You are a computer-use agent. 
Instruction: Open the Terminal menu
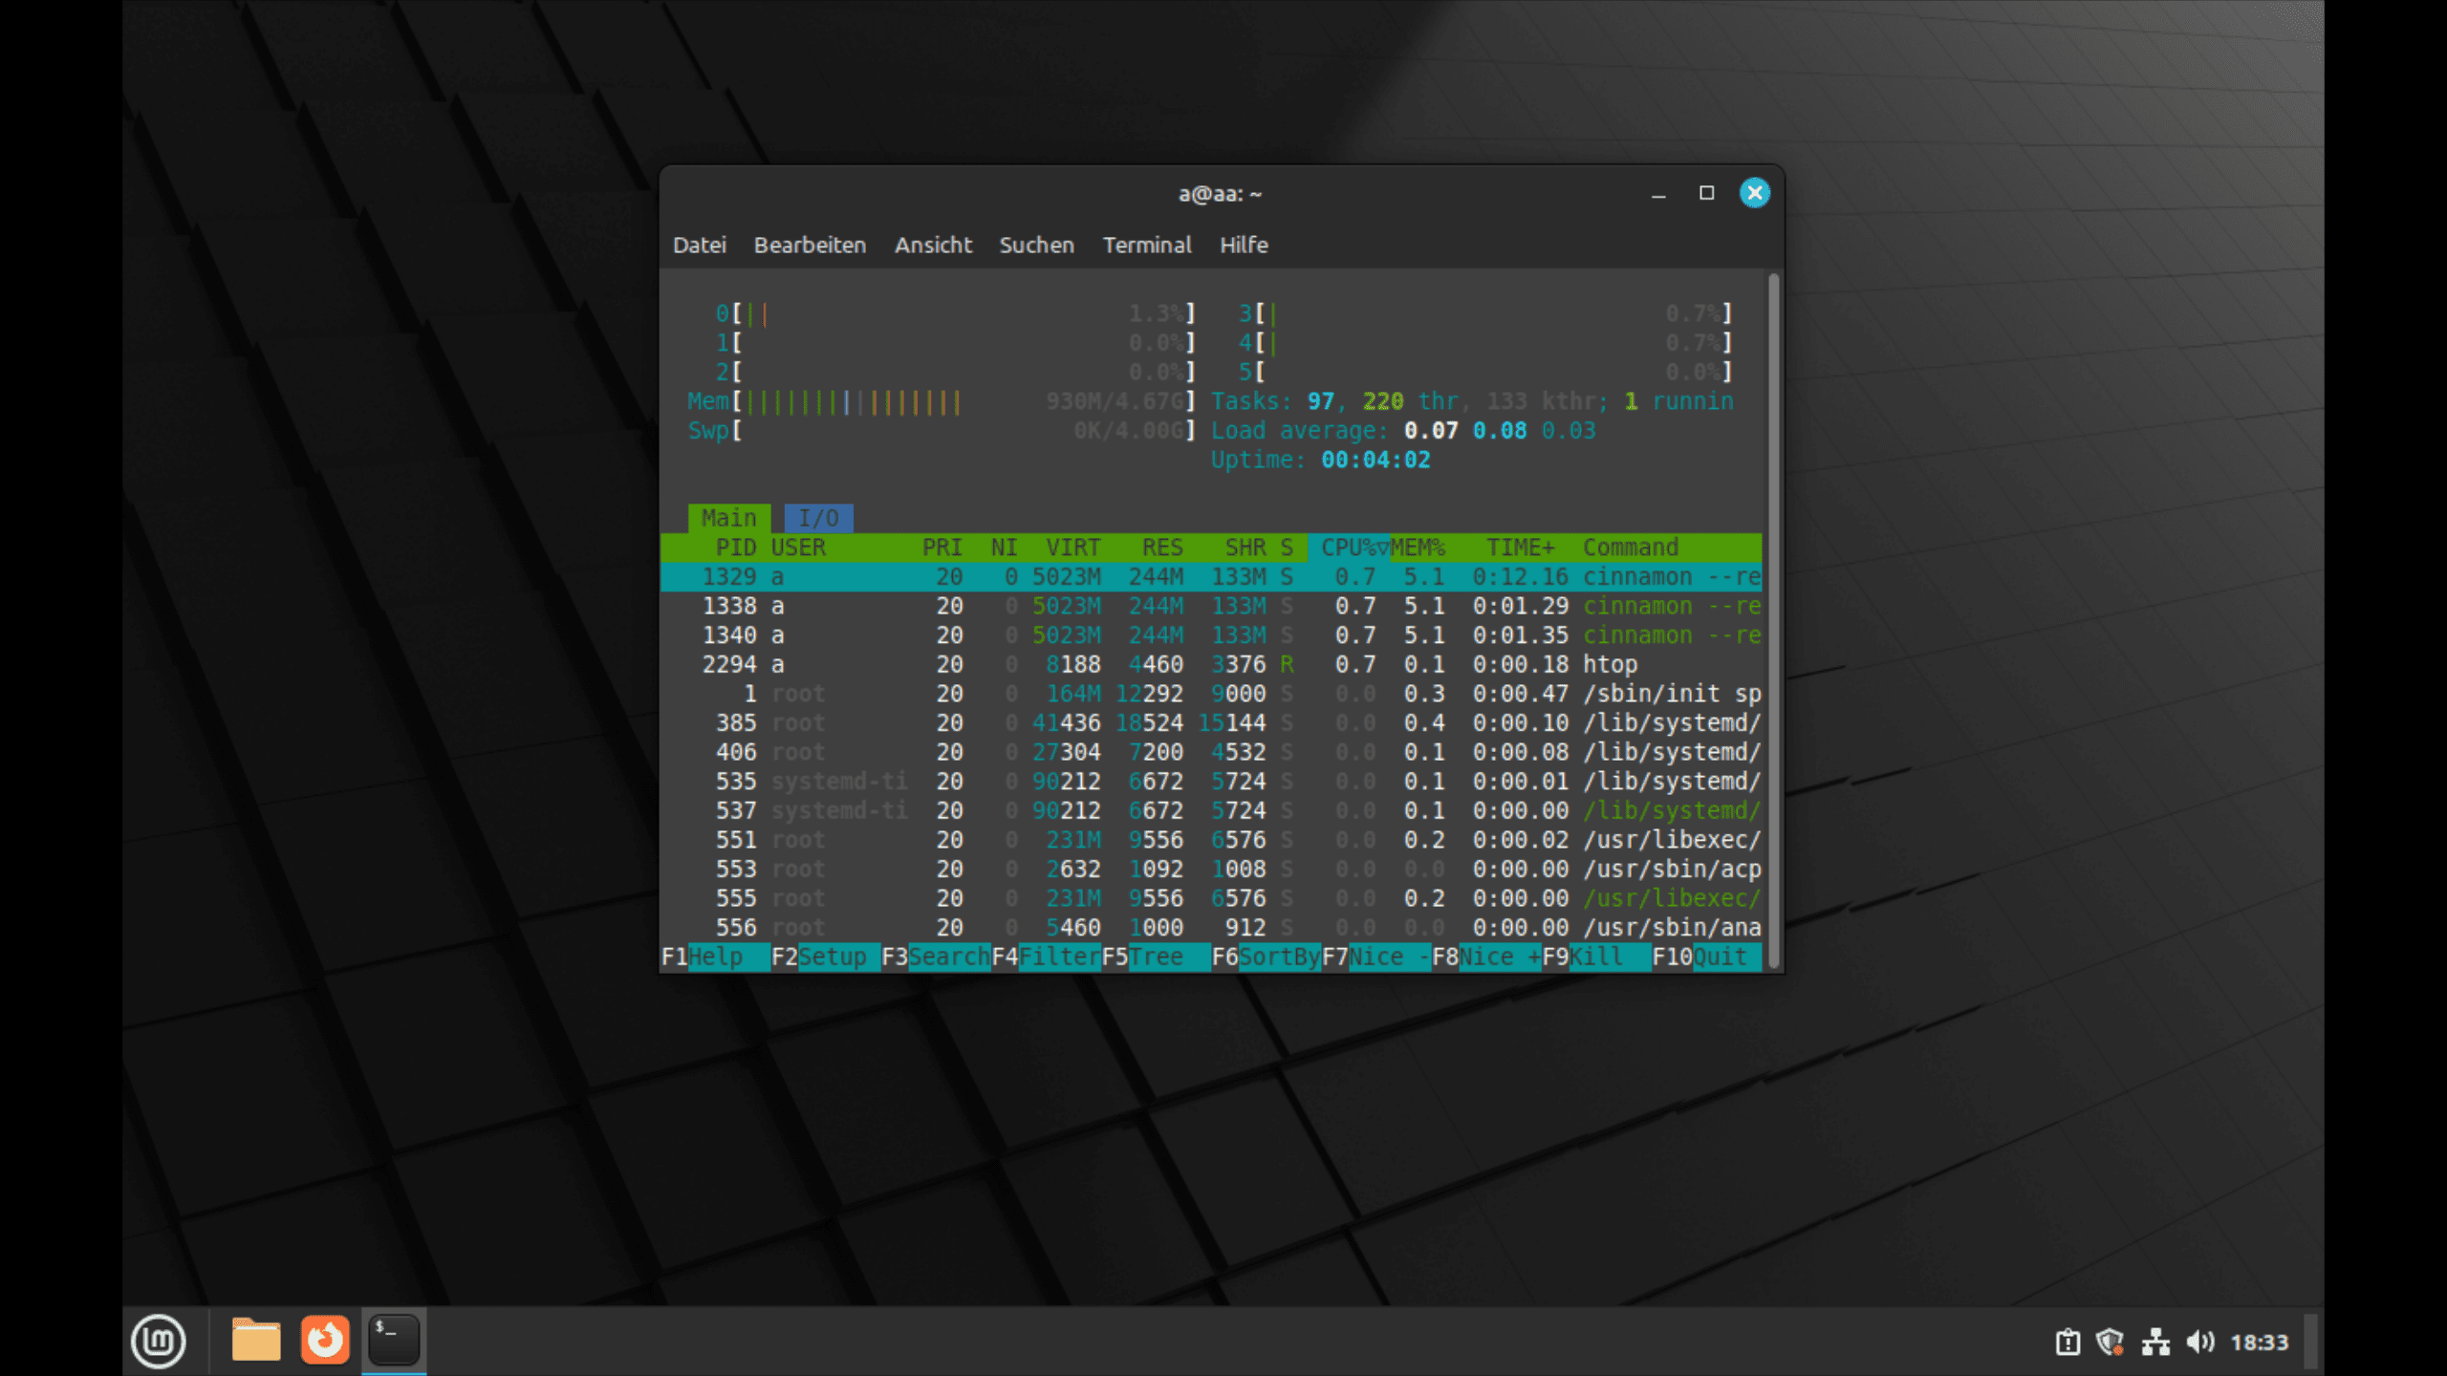pos(1147,245)
